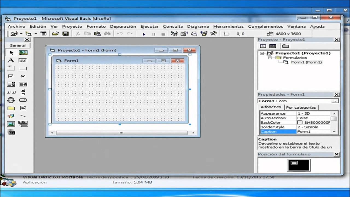Select the OLE container tool

pyautogui.click(x=11, y=132)
